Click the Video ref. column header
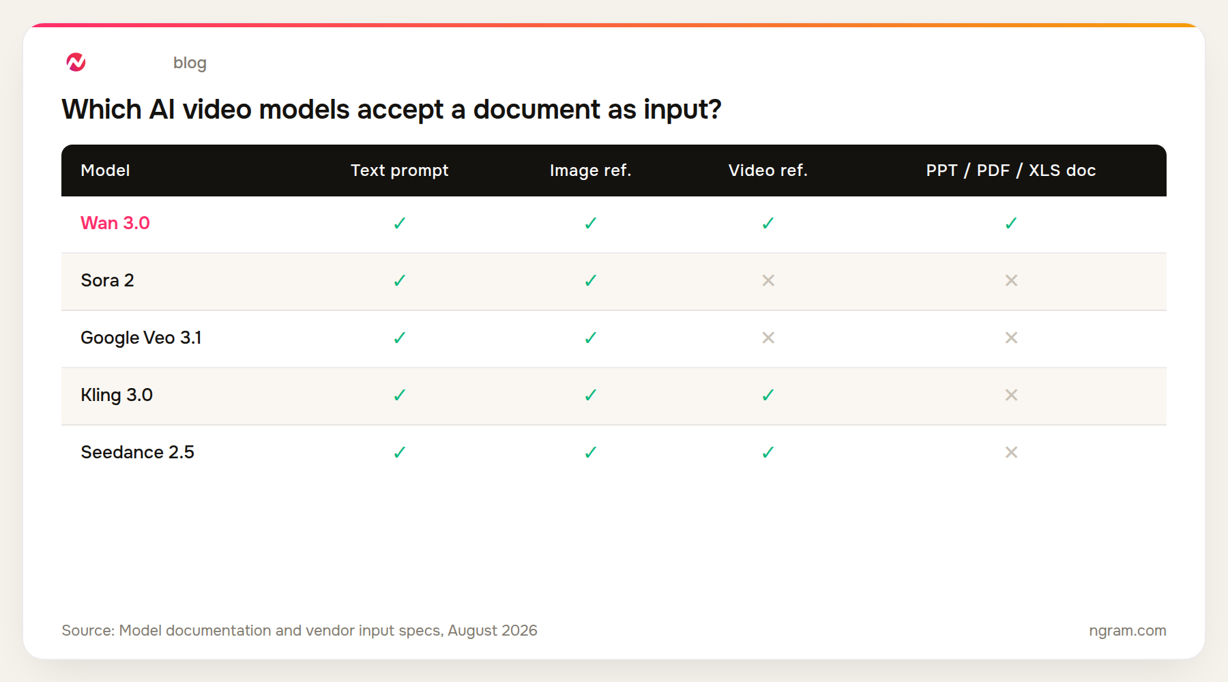Viewport: 1228px width, 682px height. pos(768,170)
